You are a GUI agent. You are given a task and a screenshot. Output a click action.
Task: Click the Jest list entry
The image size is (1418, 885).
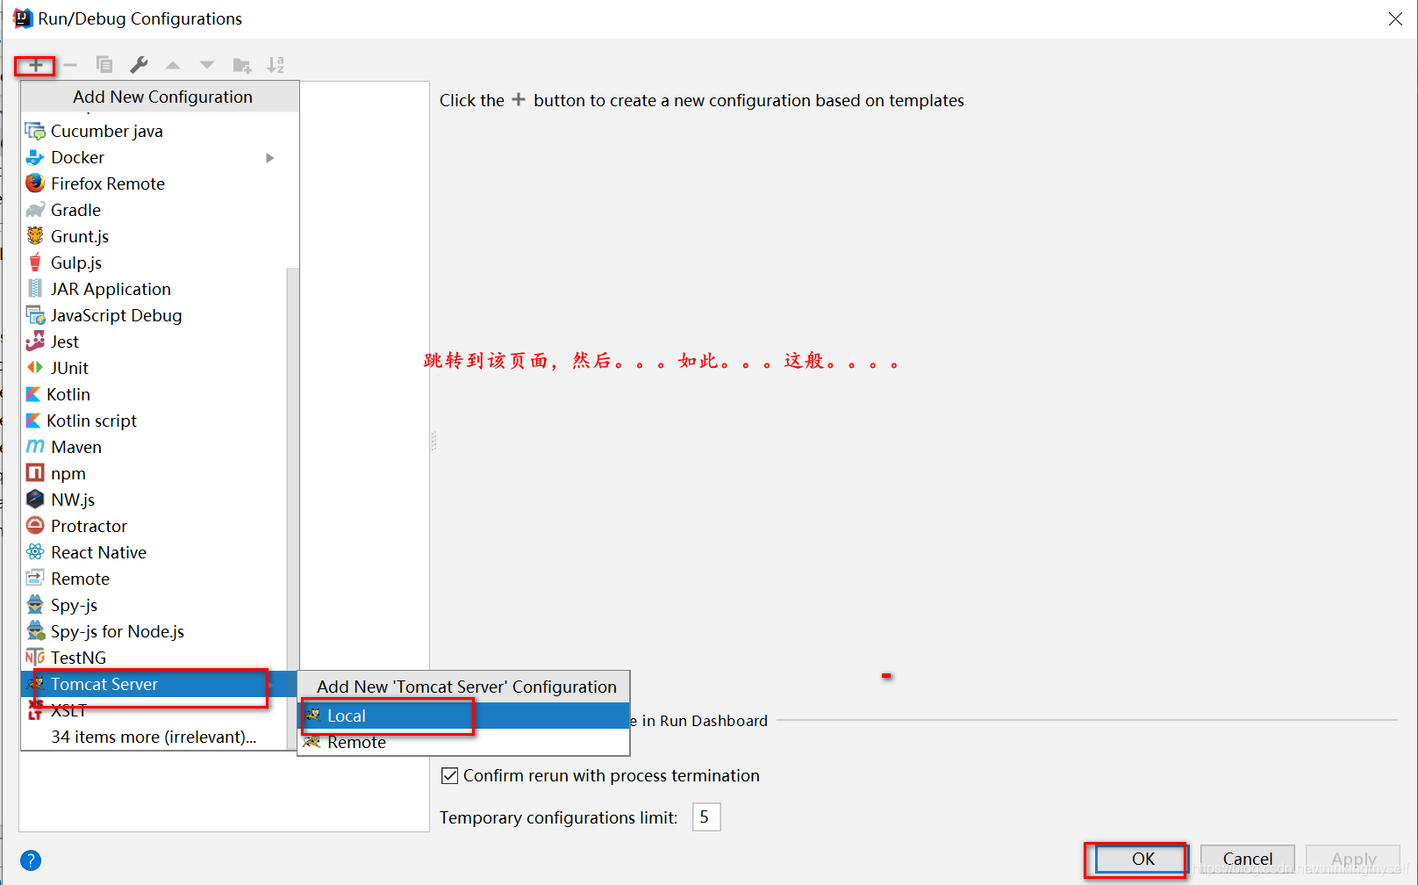153,342
